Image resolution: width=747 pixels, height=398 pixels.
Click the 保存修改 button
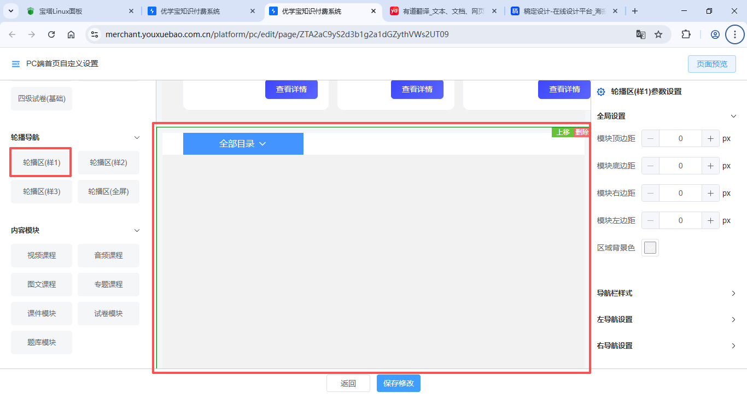[x=399, y=383]
